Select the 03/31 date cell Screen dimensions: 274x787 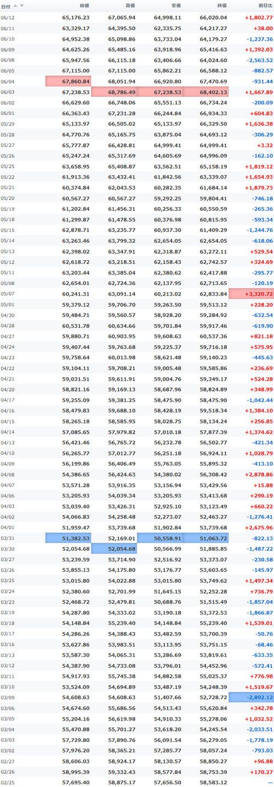(x=8, y=539)
